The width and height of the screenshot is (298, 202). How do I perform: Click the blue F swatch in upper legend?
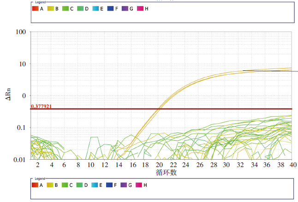pyautogui.click(x=110, y=9)
